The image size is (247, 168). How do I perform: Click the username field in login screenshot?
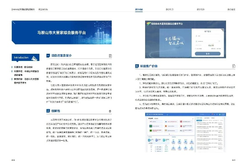pos(208,36)
